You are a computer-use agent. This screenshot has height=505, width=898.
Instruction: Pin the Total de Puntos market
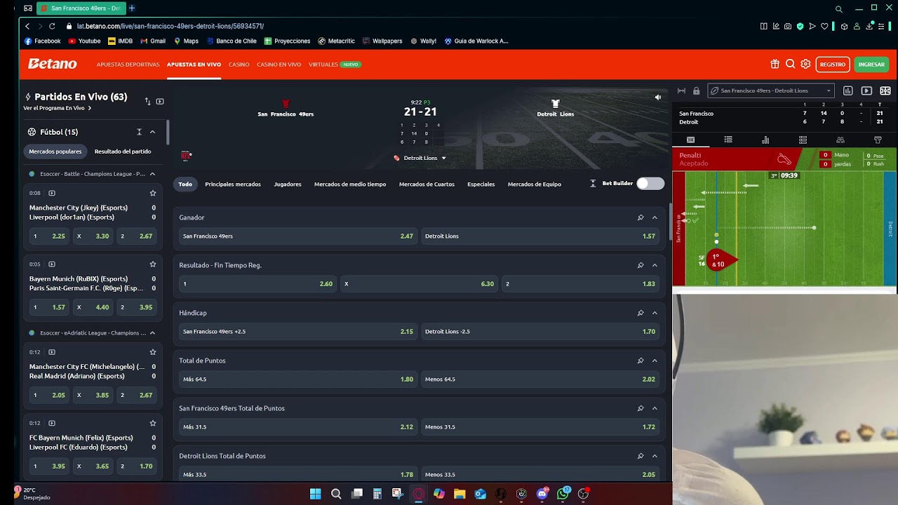(x=641, y=361)
